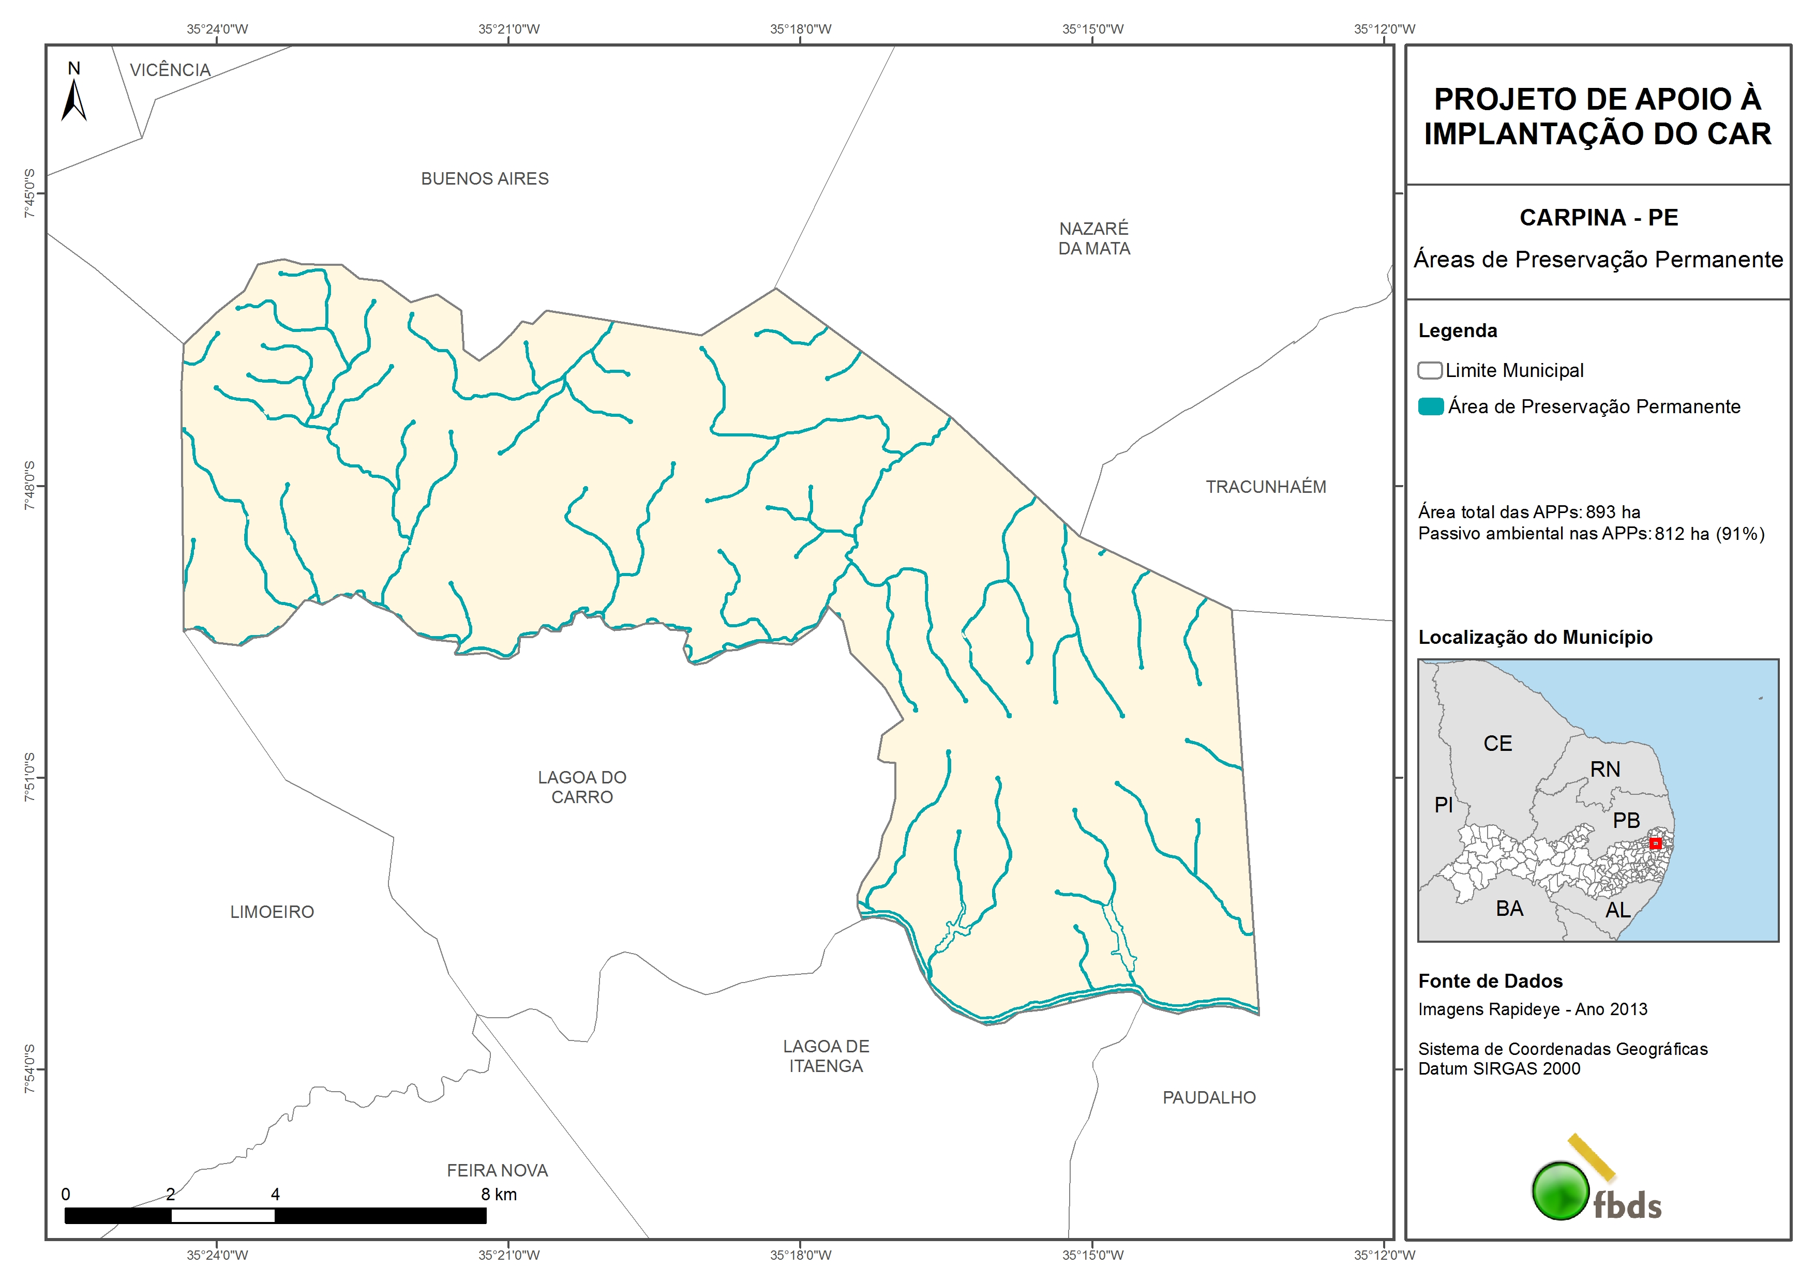Click the LIMOEIRO municipality label
Viewport: 1815px width, 1283px height.
pyautogui.click(x=272, y=912)
